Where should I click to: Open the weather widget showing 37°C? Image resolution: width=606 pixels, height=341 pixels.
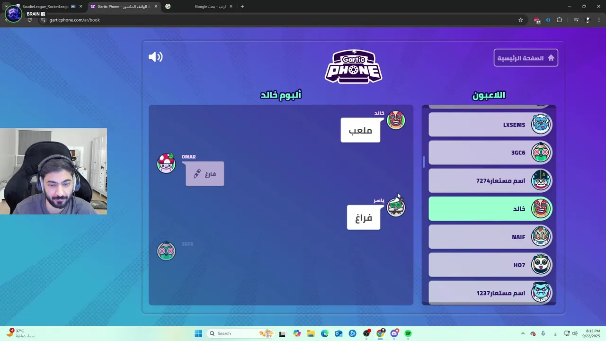[20, 333]
